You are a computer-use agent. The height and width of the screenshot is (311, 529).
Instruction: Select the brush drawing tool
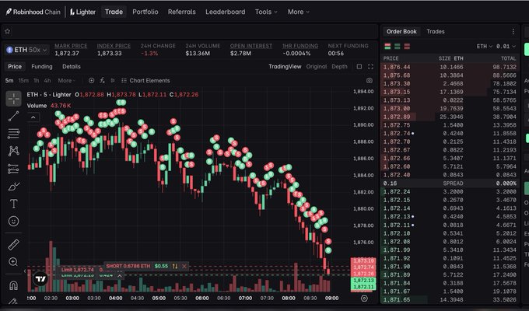(13, 186)
